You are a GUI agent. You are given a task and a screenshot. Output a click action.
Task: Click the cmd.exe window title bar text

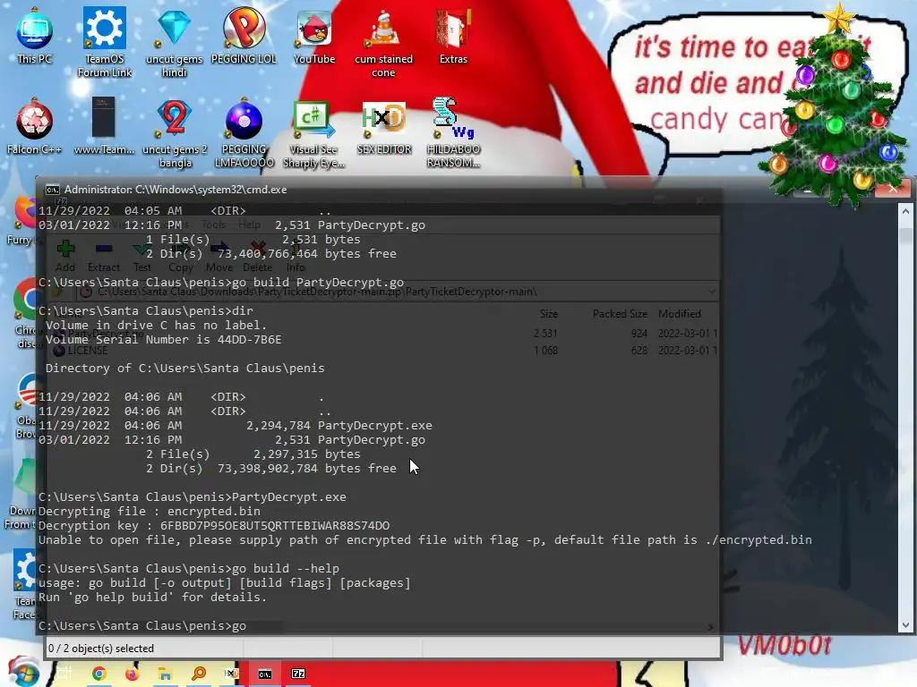point(176,190)
